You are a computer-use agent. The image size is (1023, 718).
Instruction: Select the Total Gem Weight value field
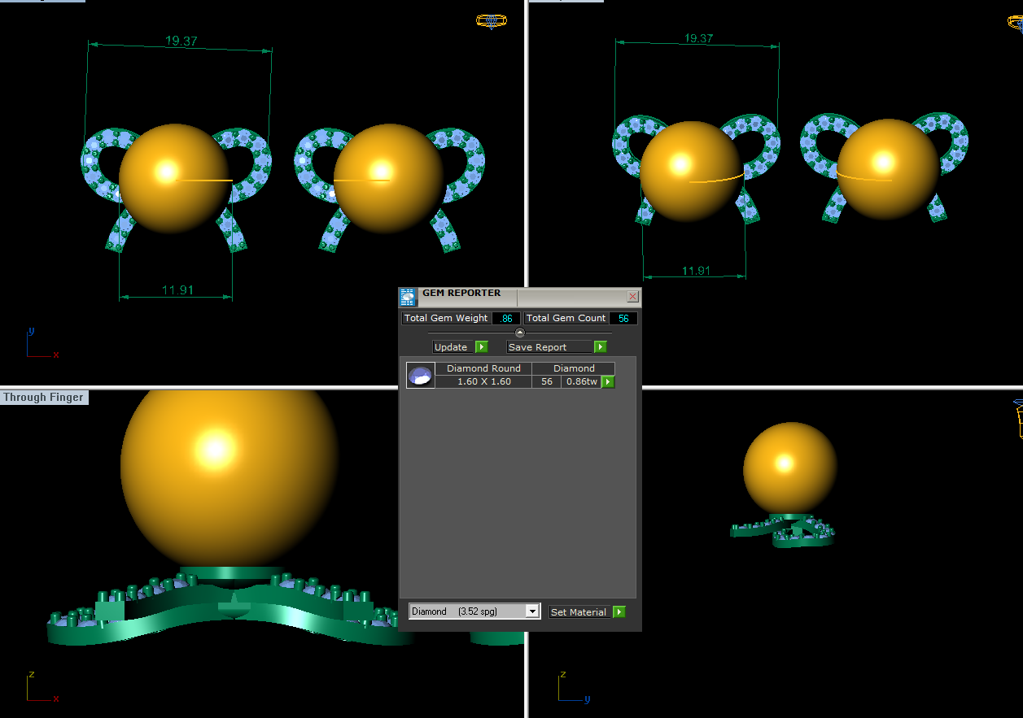point(505,318)
